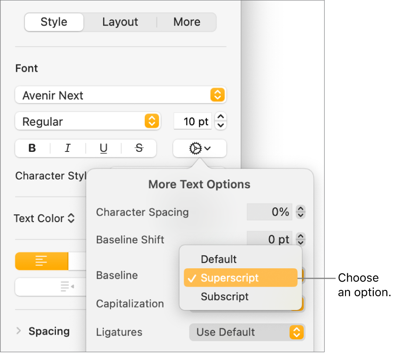This screenshot has height=353, width=393.
Task: Expand the Spacing section
Action: [x=18, y=331]
